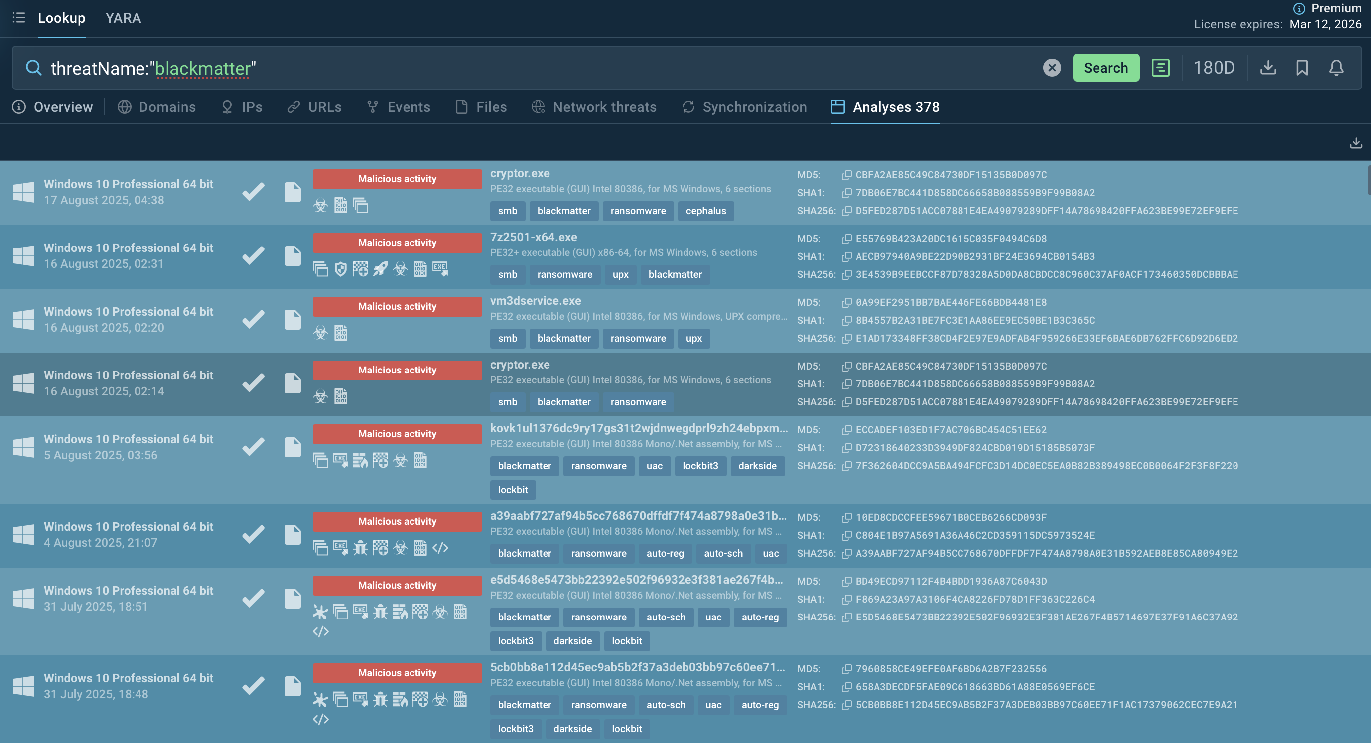The height and width of the screenshot is (743, 1371).
Task: Click the results list vertical scrollbar
Action: [x=1369, y=181]
